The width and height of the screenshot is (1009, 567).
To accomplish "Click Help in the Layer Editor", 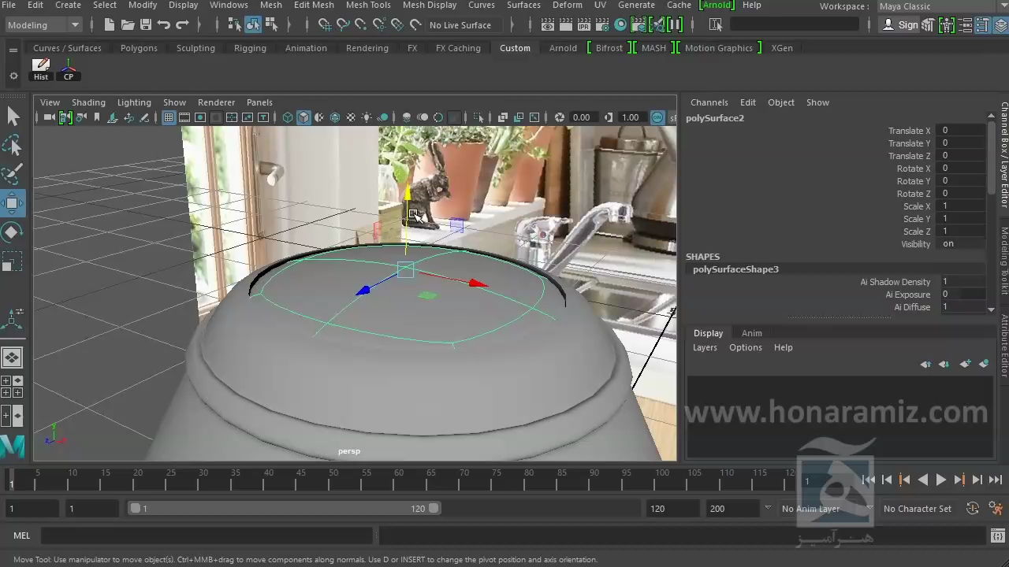I will tap(783, 347).
